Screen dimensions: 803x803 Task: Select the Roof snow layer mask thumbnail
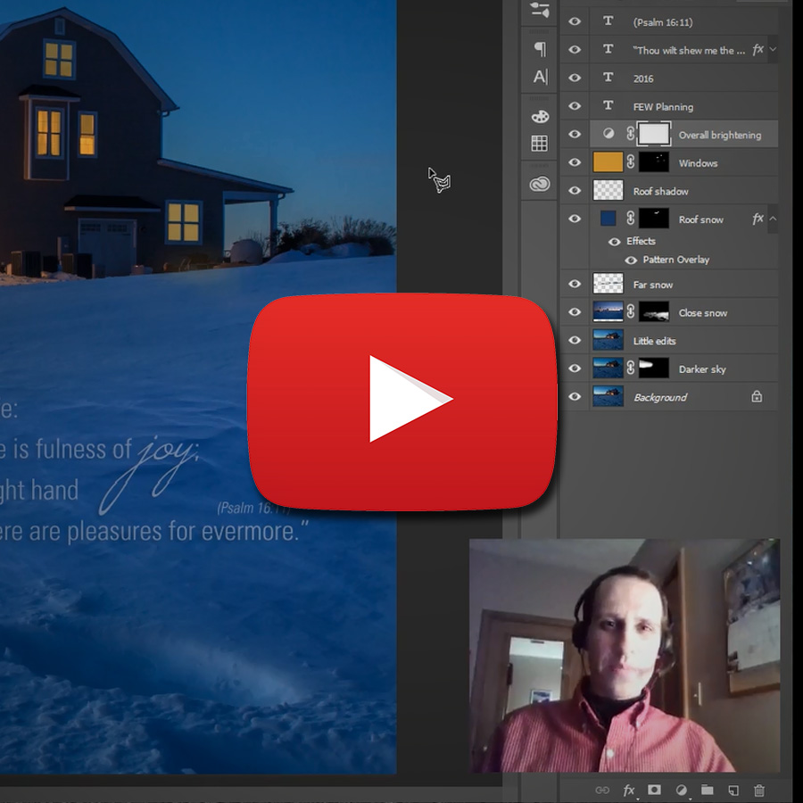(x=654, y=219)
